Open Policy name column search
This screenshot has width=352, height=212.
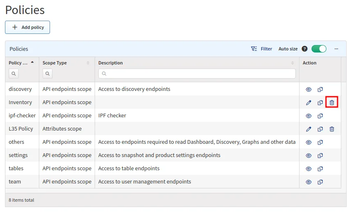click(14, 74)
